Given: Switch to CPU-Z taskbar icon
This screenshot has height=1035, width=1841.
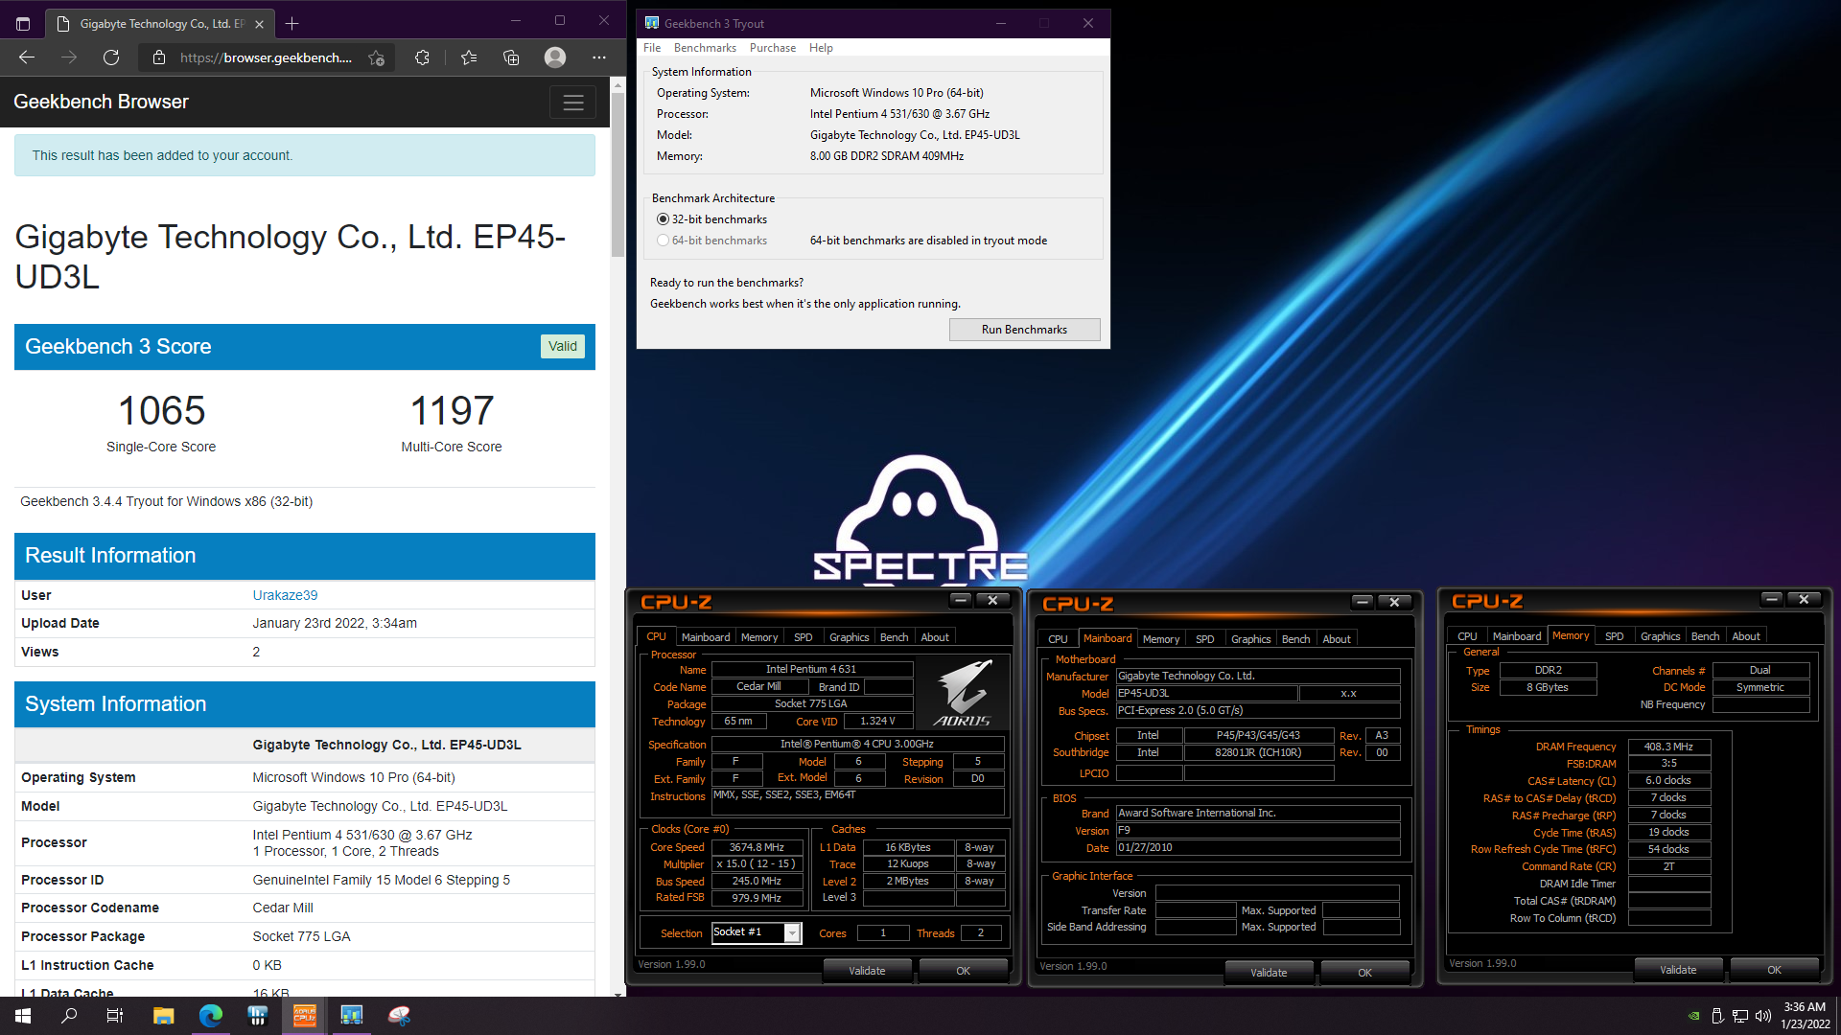Looking at the screenshot, I should [305, 1016].
